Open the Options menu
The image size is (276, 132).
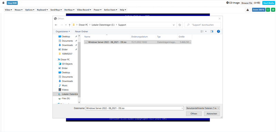(x=30, y=10)
